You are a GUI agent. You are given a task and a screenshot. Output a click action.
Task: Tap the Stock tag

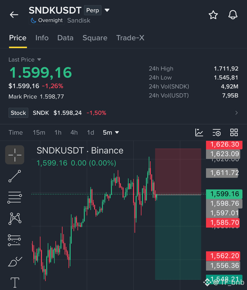pos(18,113)
